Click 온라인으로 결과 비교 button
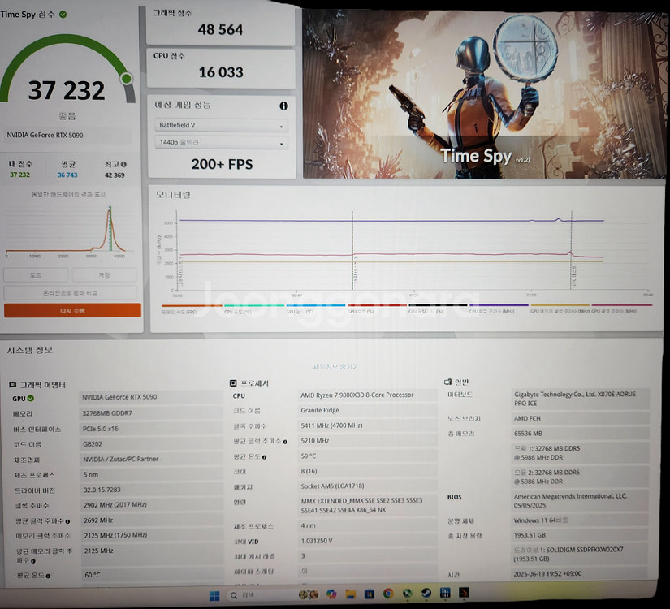This screenshot has height=609, width=670. click(71, 293)
